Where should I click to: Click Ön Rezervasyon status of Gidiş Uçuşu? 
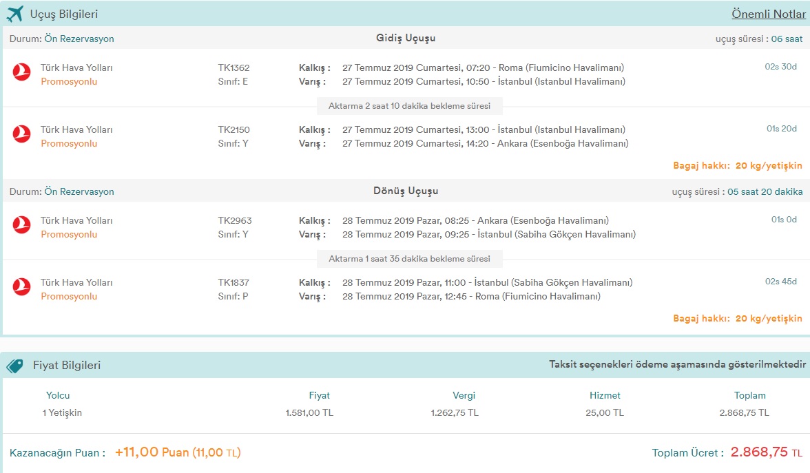point(79,39)
